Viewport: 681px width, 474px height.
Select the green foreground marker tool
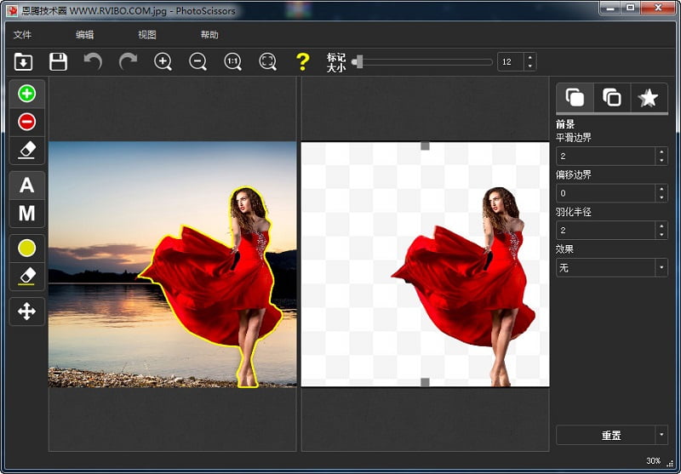click(x=27, y=94)
